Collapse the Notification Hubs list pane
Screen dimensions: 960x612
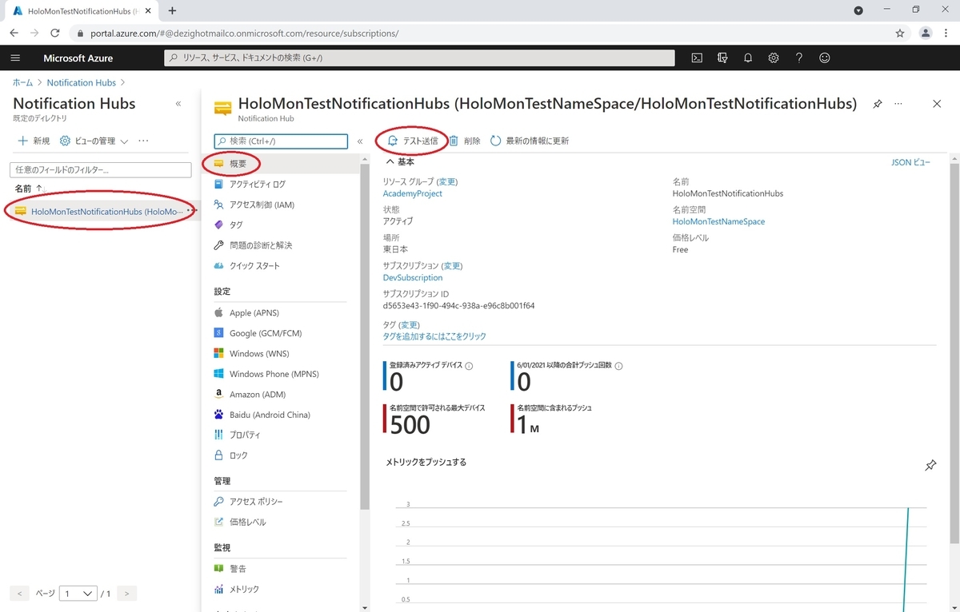(178, 104)
